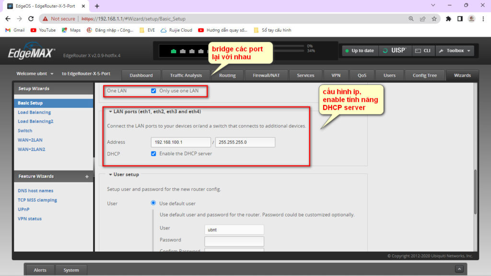Click the LAN Address input field

tap(180, 142)
